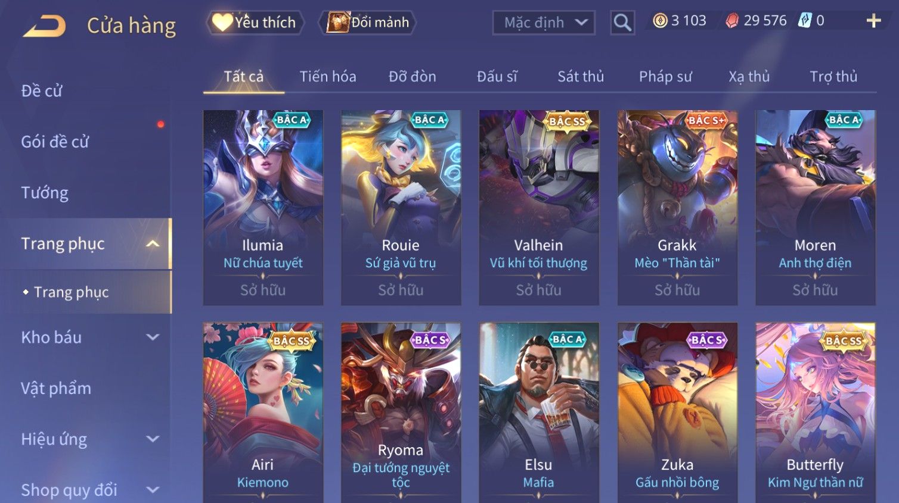
Task: Select the Valhein Vũ khí tối thượng skin
Action: pyautogui.click(x=539, y=208)
